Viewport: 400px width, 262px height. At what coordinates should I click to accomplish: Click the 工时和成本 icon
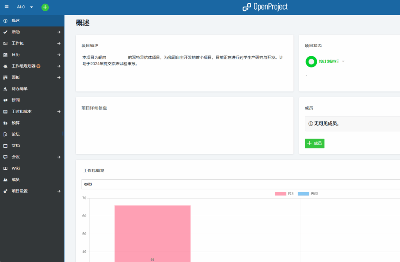[x=5, y=112]
